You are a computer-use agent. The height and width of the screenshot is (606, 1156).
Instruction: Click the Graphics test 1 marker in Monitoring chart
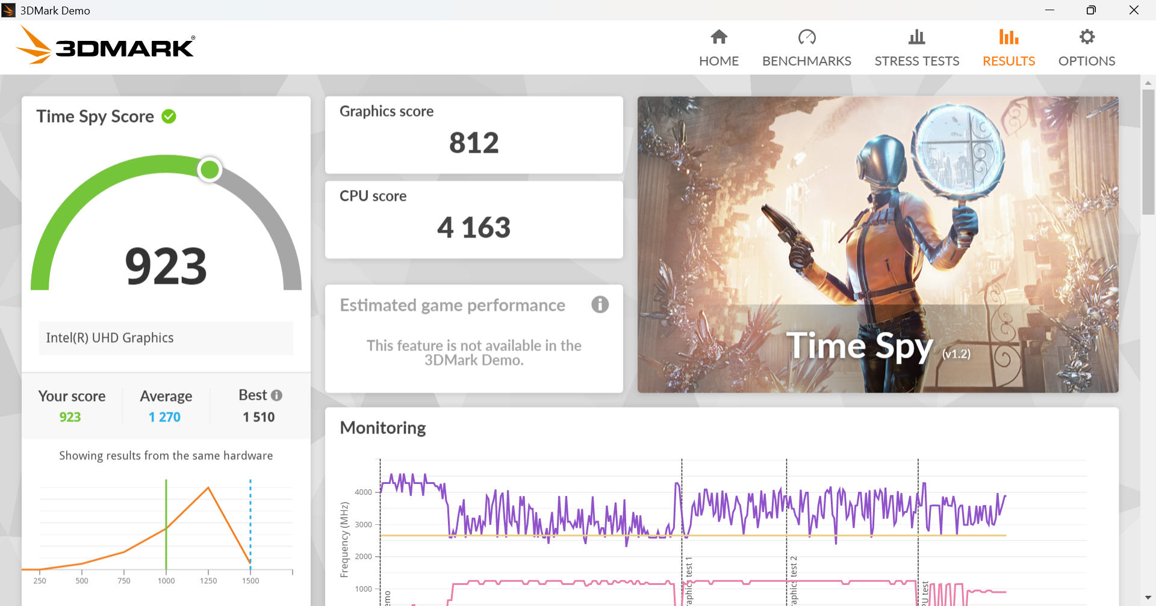pyautogui.click(x=682, y=532)
